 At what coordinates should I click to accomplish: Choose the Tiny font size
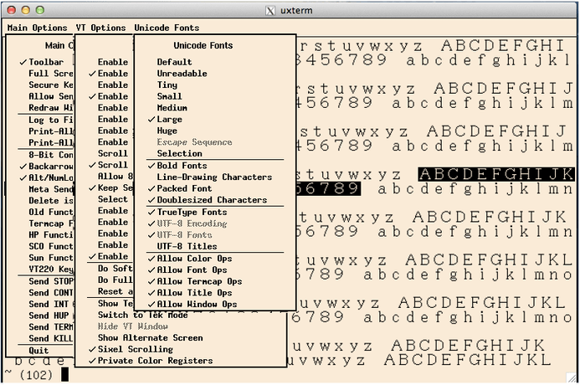point(167,85)
